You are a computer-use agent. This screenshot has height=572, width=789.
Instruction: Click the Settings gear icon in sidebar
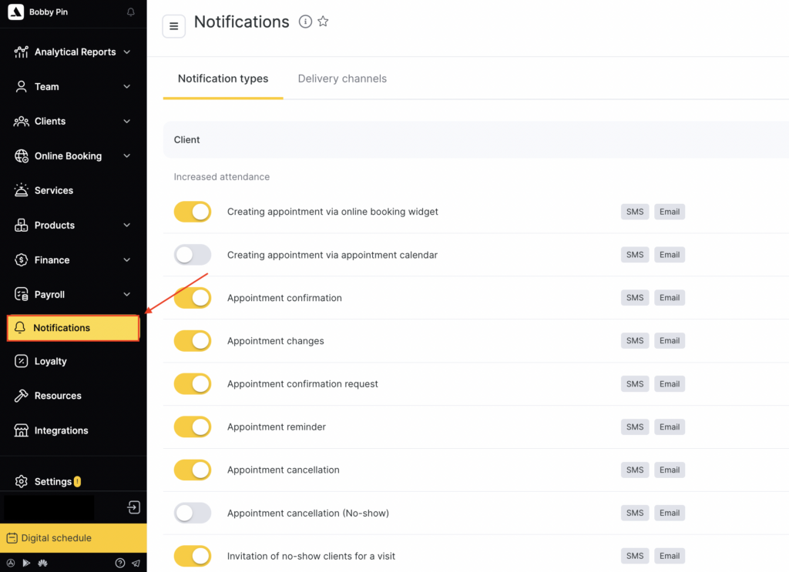[x=22, y=481]
